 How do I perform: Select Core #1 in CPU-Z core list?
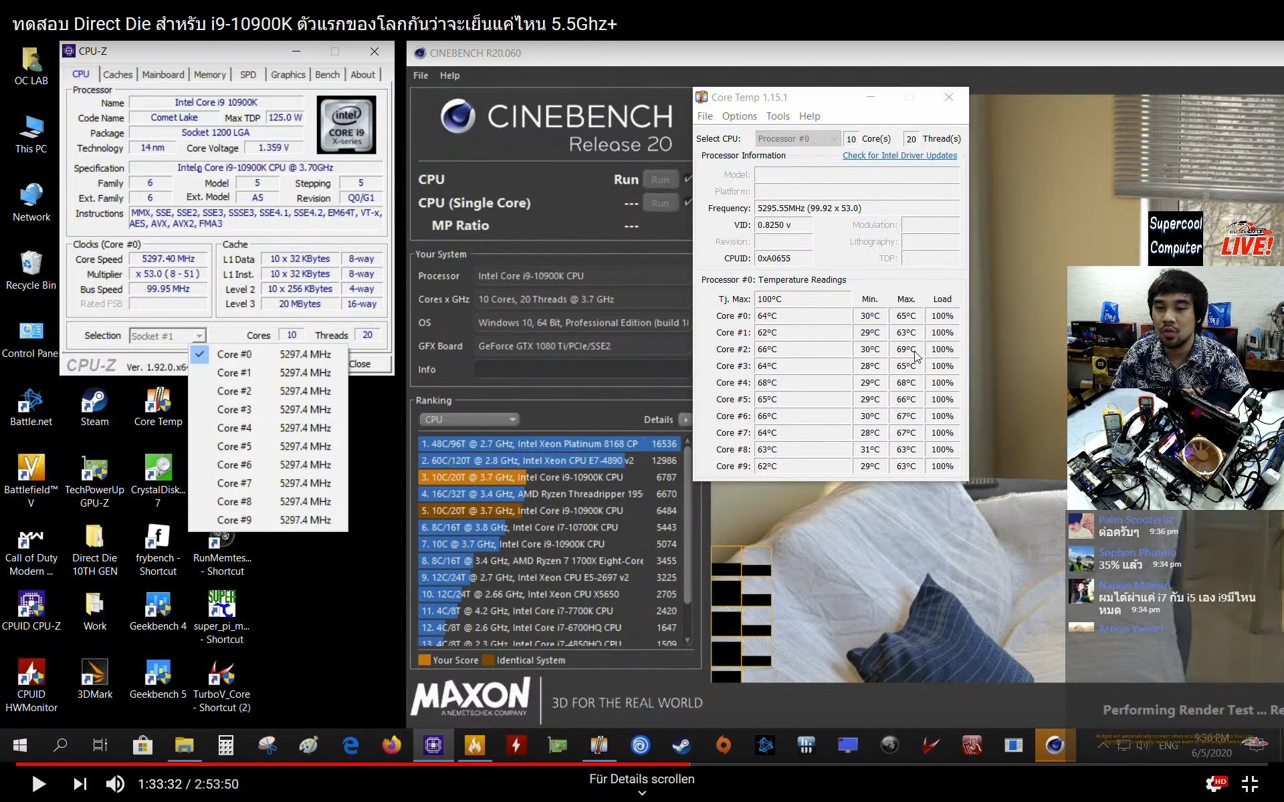[x=268, y=373]
